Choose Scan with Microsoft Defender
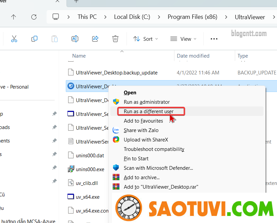 coord(158,168)
